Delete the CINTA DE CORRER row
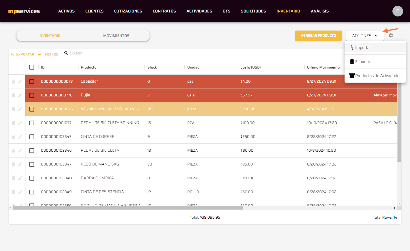 click(x=13, y=137)
